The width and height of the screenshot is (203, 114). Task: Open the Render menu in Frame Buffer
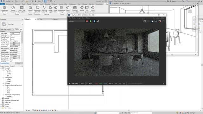[74, 18]
